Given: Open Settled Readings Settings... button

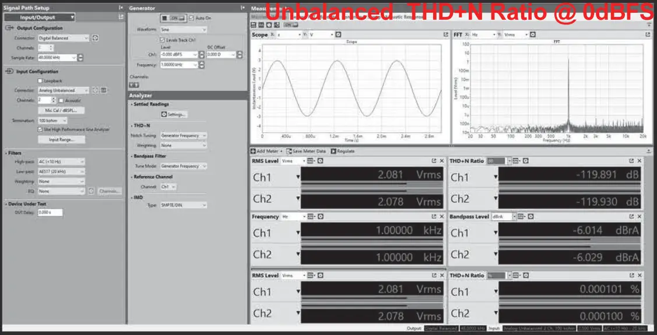Looking at the screenshot, I should tap(174, 114).
